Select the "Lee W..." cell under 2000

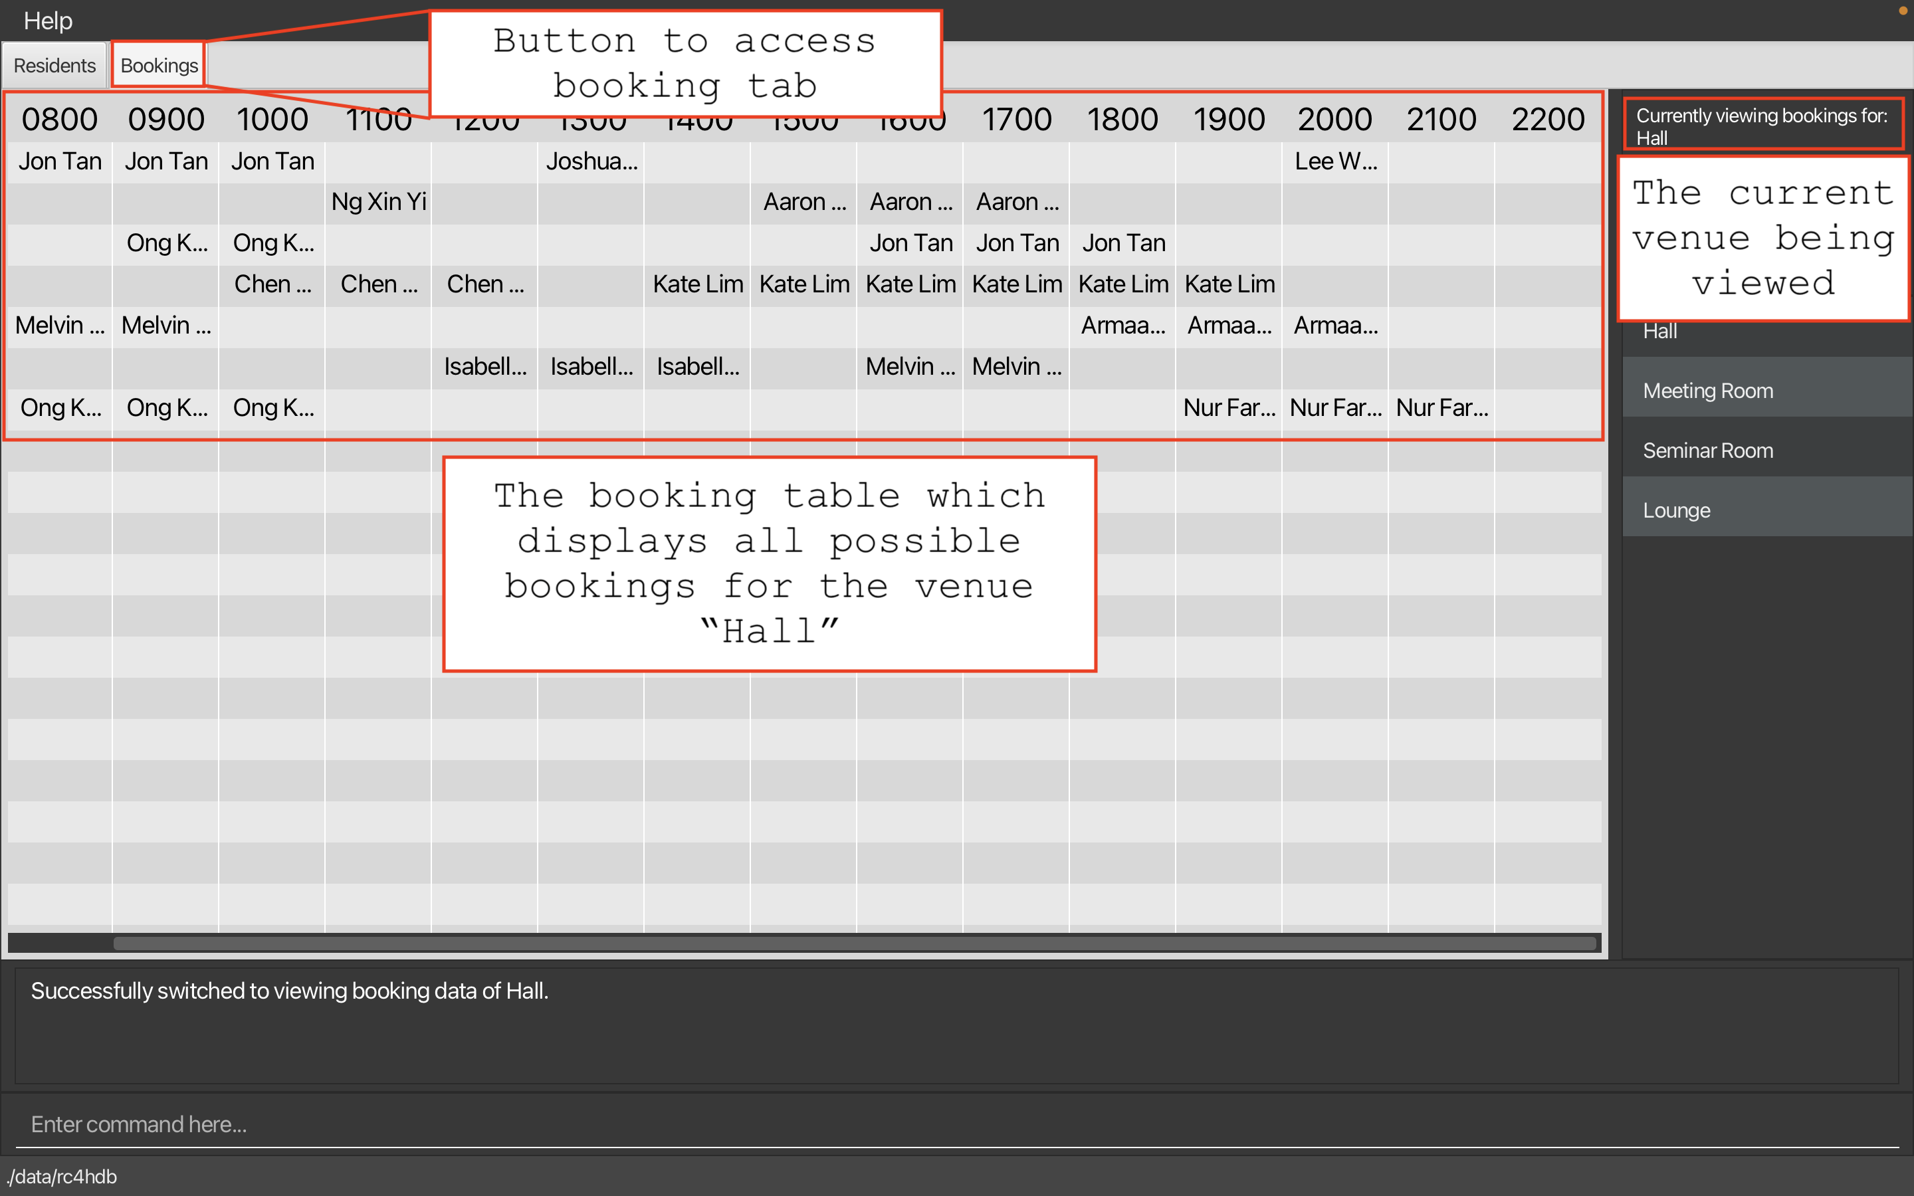(x=1335, y=161)
